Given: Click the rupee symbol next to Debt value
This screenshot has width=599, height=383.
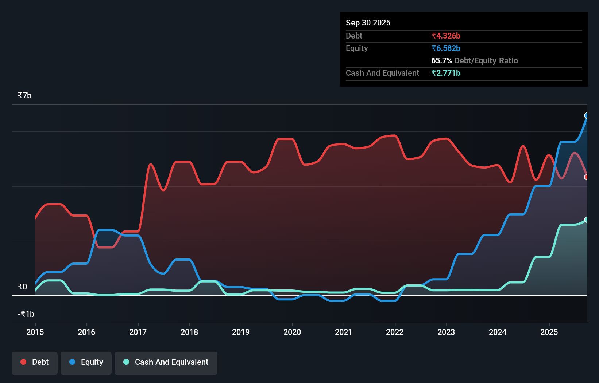Looking at the screenshot, I should pyautogui.click(x=433, y=36).
